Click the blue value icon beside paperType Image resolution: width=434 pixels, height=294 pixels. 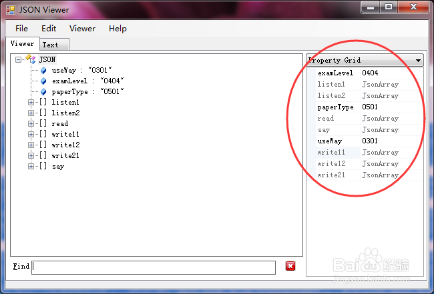(x=43, y=92)
